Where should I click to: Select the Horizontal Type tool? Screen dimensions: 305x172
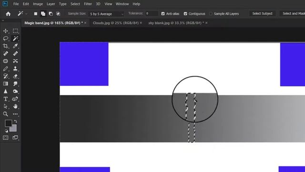[5, 99]
